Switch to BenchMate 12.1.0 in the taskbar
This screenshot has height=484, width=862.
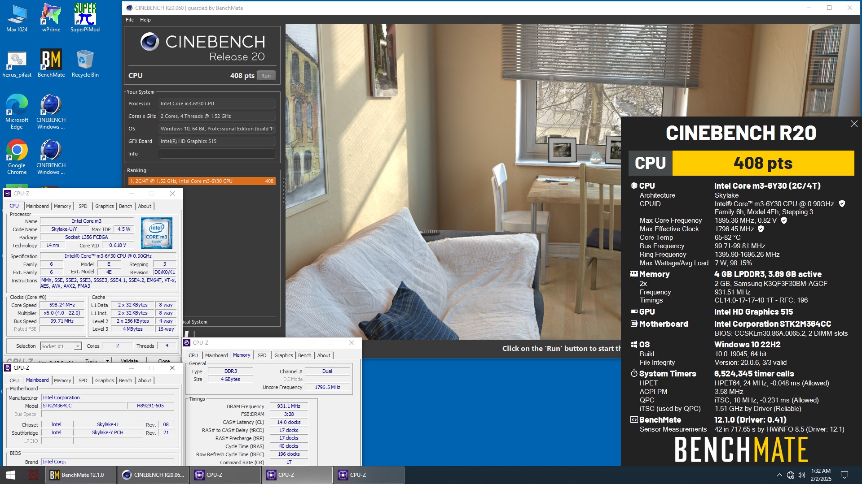pyautogui.click(x=81, y=475)
